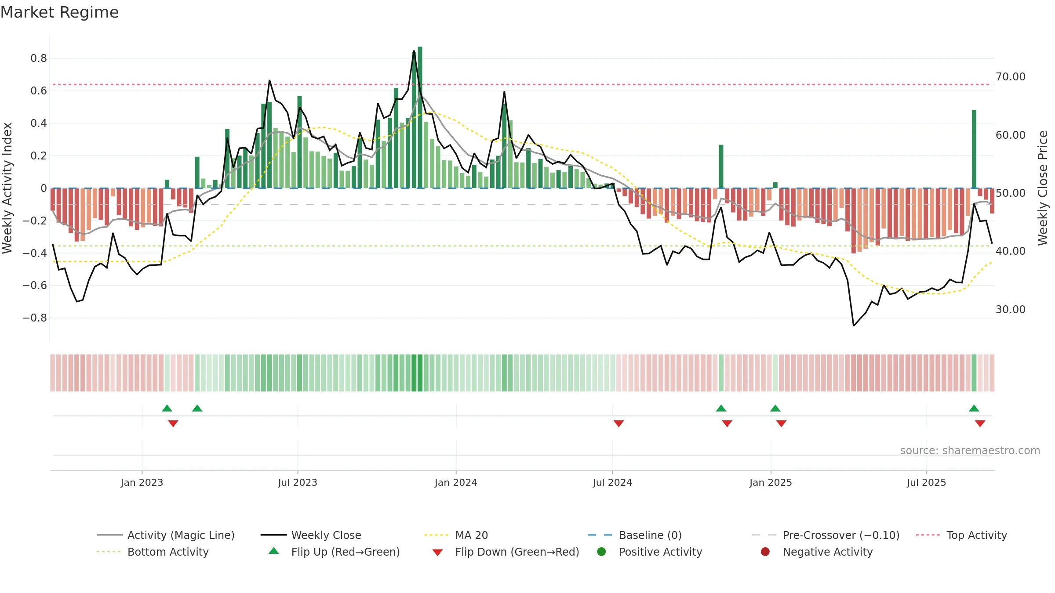Toggle Activity (Magic Line) legend entry
Screen dimensions: 1055x593
166,535
